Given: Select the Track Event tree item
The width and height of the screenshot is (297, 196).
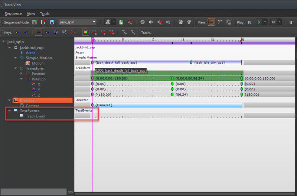Looking at the screenshot, I should [36, 116].
